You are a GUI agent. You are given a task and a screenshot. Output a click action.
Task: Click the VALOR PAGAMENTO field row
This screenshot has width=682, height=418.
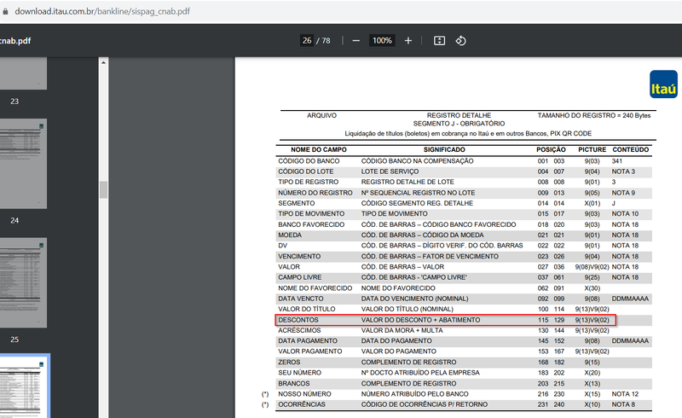point(464,351)
